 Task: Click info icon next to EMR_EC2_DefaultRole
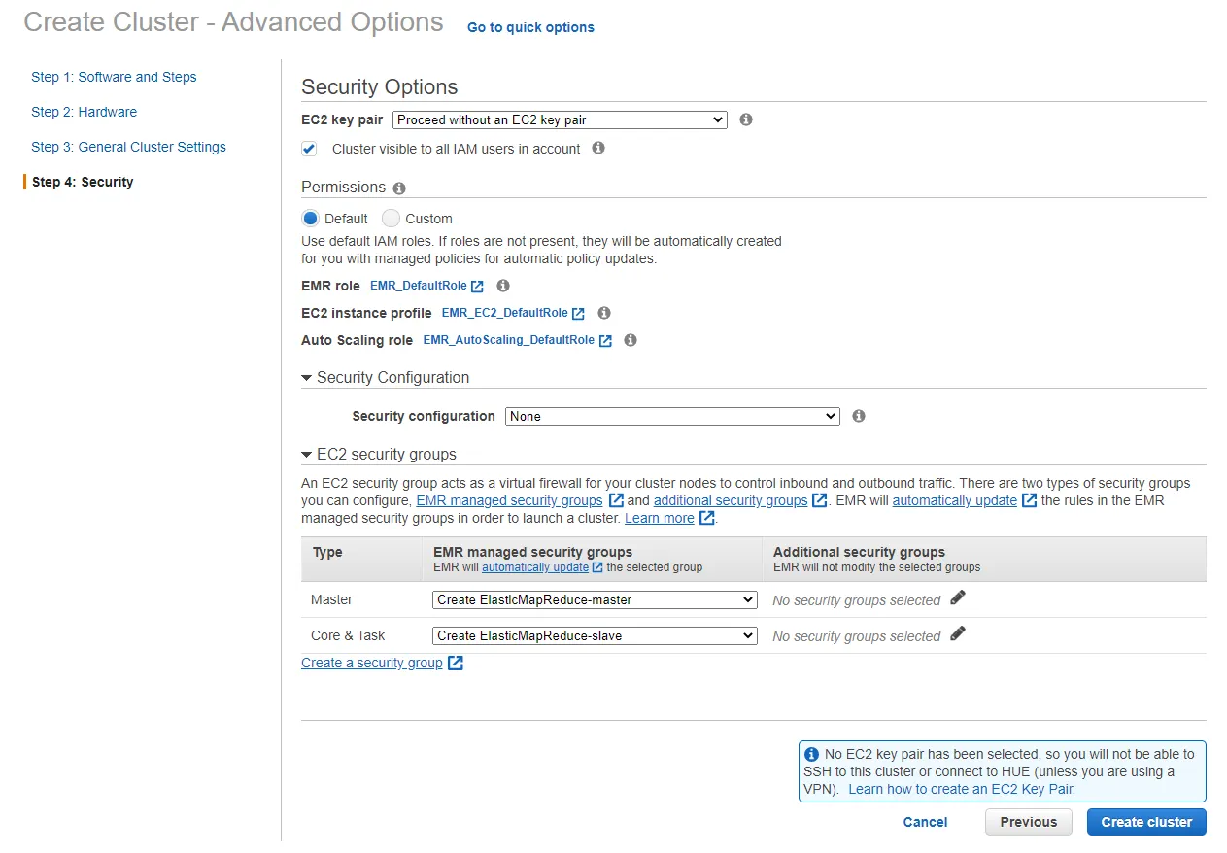603,313
